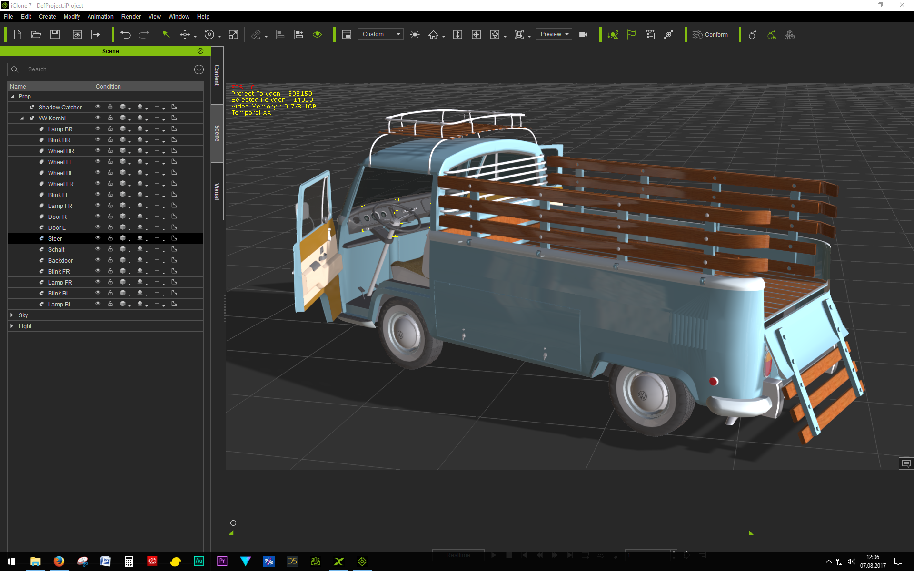The image size is (914, 571).
Task: Click the Name column header
Action: click(x=50, y=86)
